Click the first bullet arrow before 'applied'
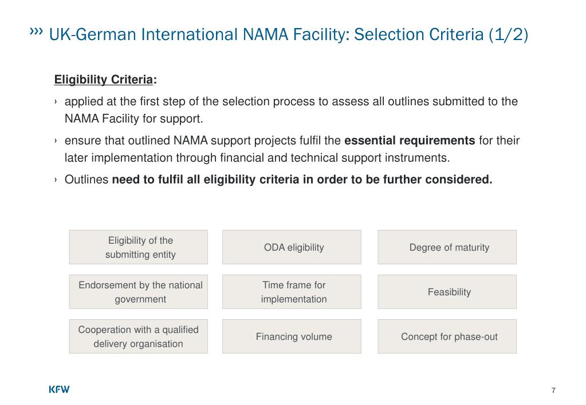 [56, 101]
